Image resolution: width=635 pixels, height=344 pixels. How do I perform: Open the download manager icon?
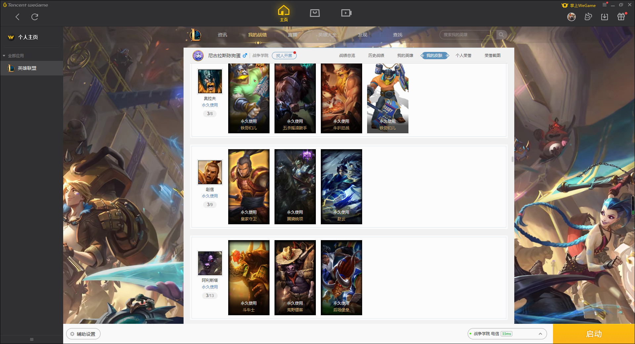[x=605, y=17]
